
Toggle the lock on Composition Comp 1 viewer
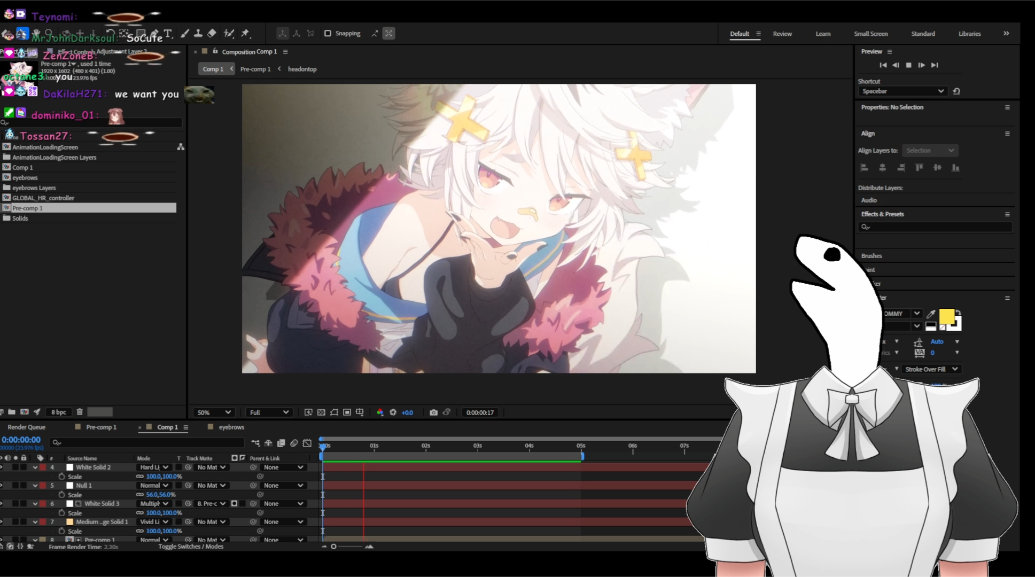click(x=215, y=51)
